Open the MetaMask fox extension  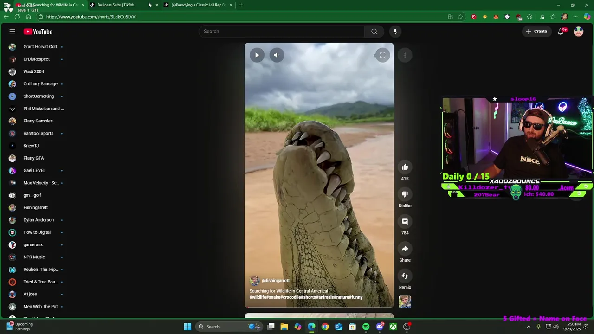496,17
